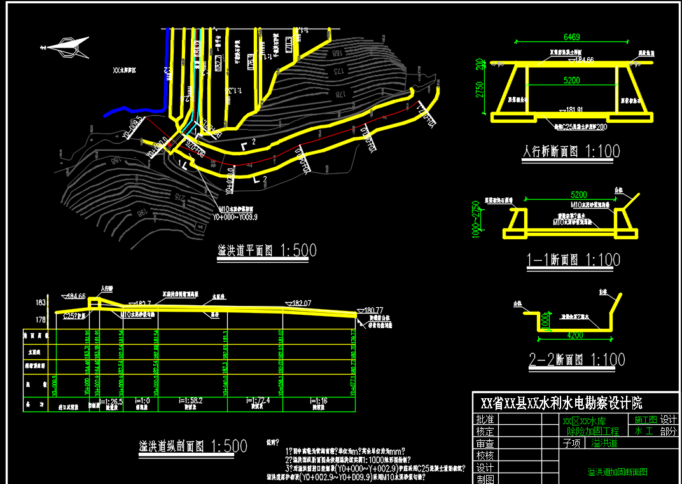Select the 2-2断面图 1:100 title
682x484 pixels.
point(577,360)
